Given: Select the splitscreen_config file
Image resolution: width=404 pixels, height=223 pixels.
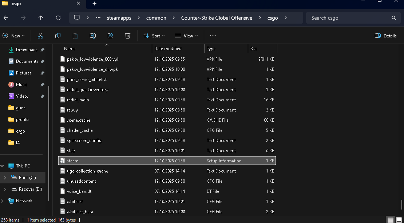Looking at the screenshot, I should coord(167,141).
